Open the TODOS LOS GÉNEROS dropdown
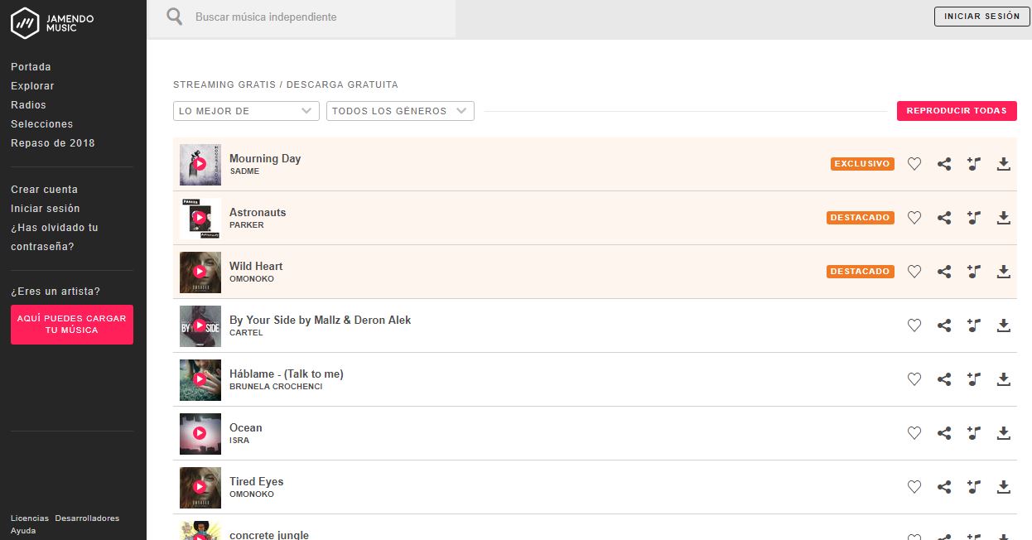The height and width of the screenshot is (540, 1032). pyautogui.click(x=400, y=111)
